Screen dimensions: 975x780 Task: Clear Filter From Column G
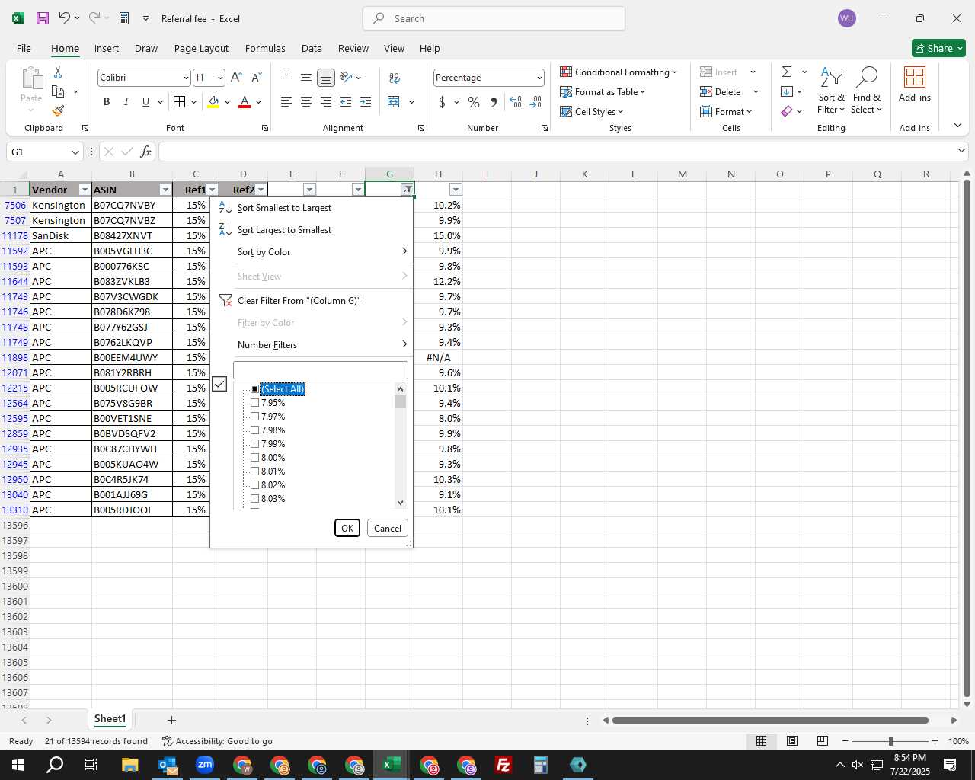pyautogui.click(x=313, y=301)
